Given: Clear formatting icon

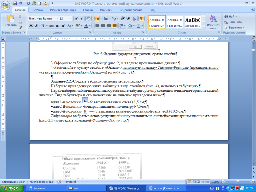Looking at the screenshot, I should [x=88, y=18].
